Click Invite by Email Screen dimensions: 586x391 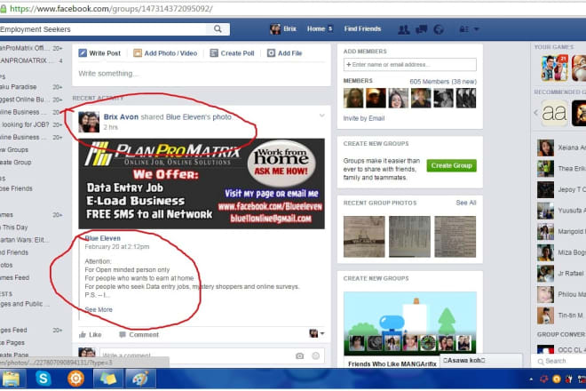click(364, 118)
